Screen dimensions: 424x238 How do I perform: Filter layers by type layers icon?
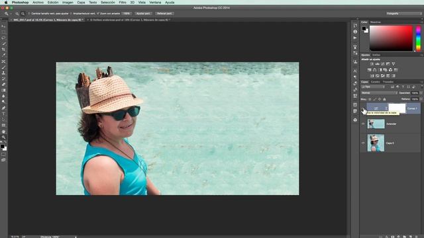click(x=403, y=87)
